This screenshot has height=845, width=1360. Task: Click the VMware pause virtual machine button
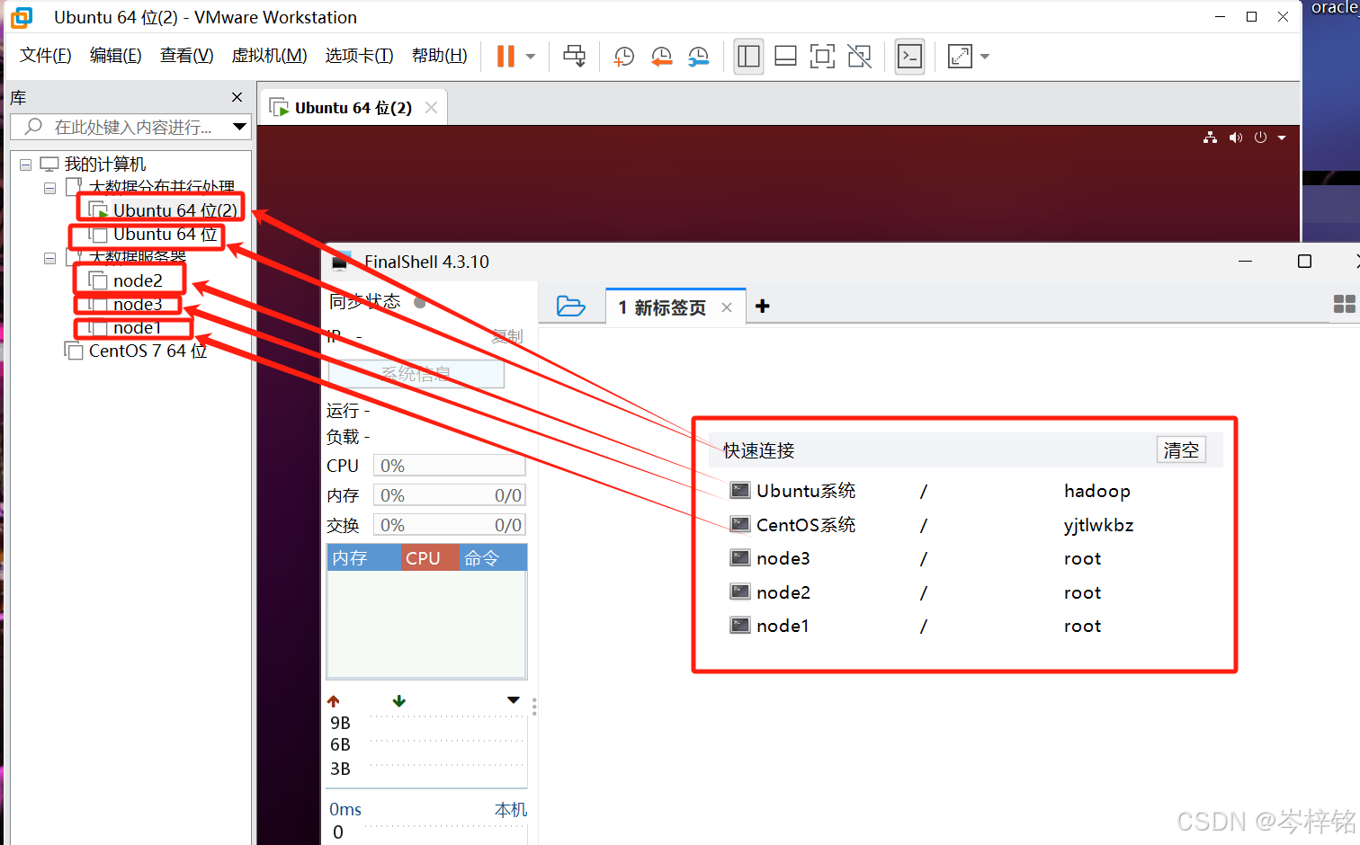pyautogui.click(x=506, y=57)
